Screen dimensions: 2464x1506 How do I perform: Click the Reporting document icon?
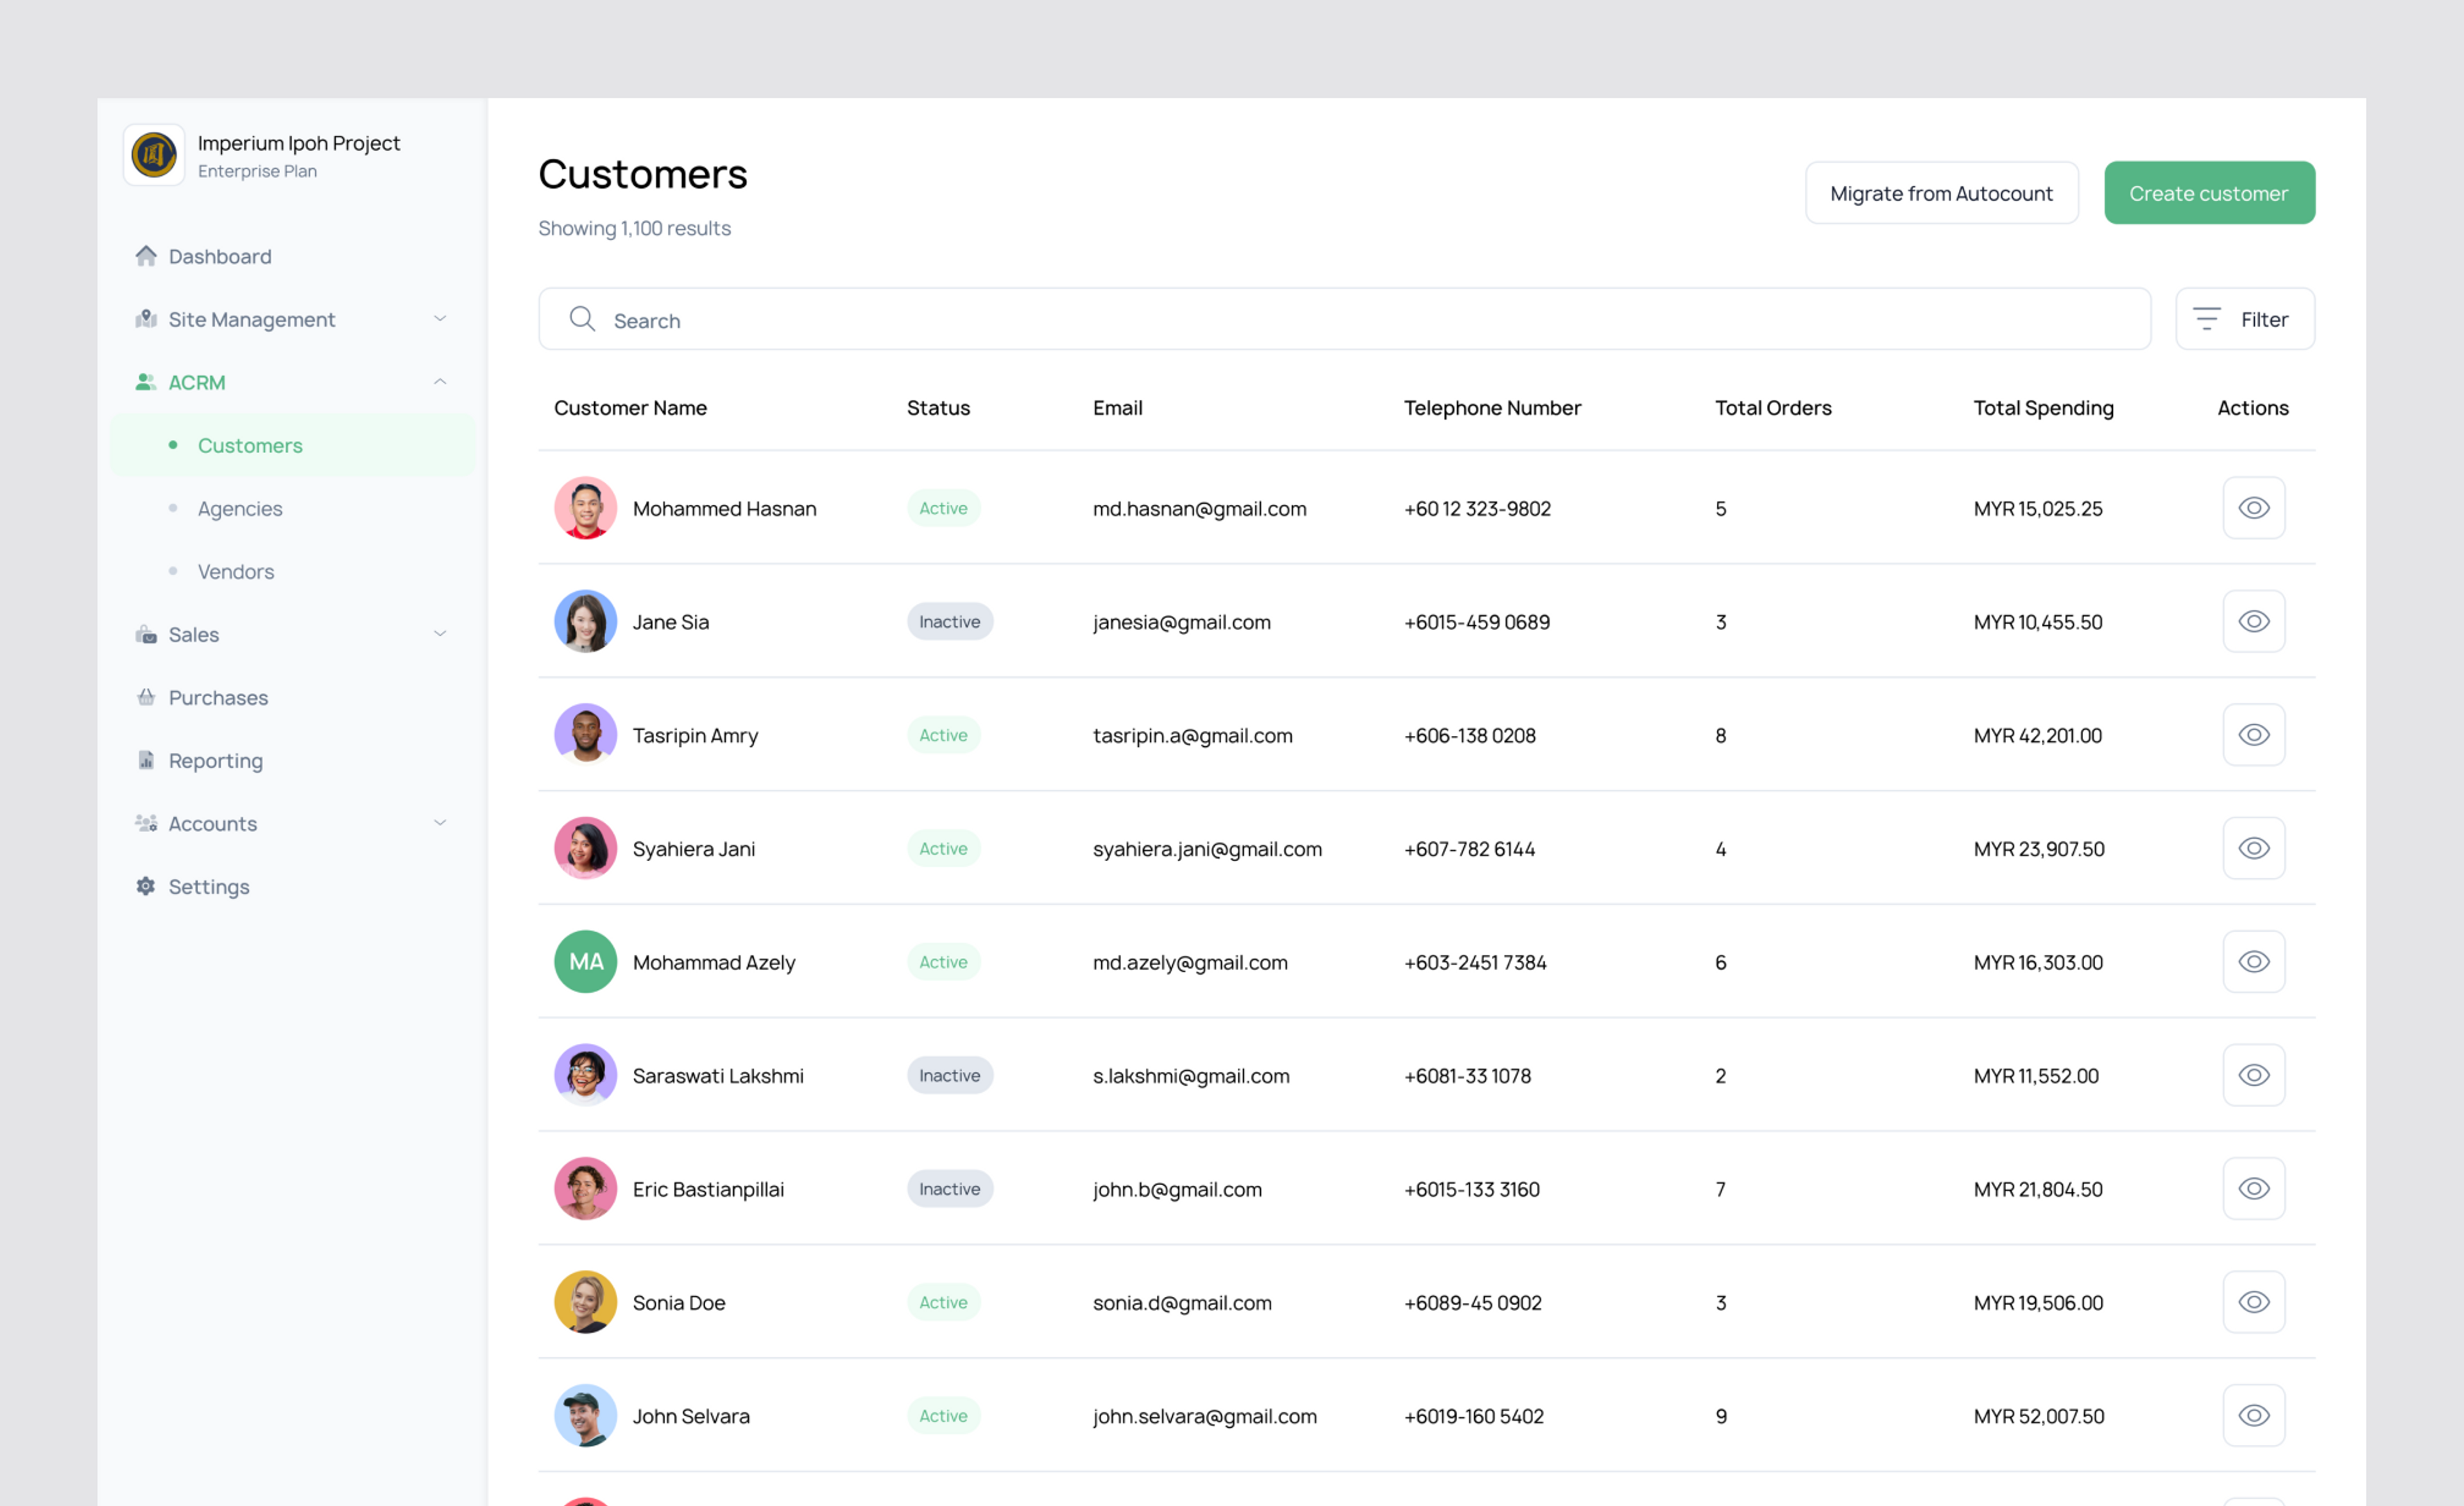tap(146, 760)
